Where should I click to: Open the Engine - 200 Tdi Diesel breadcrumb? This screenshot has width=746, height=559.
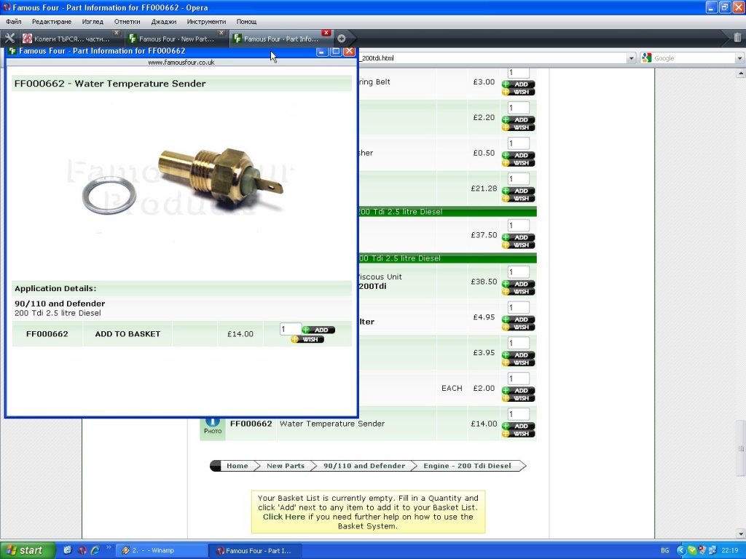click(x=467, y=466)
